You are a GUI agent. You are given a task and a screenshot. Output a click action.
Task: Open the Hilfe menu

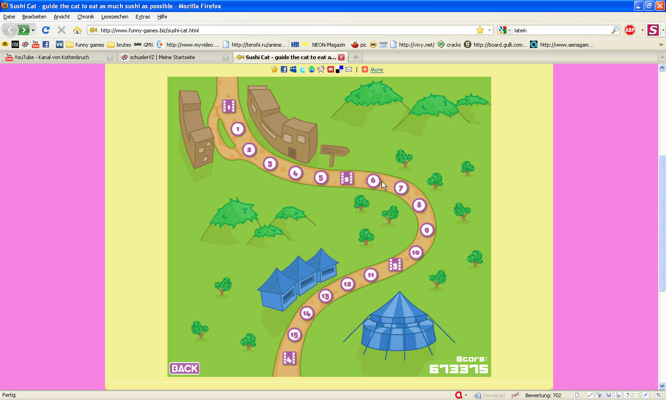click(x=162, y=17)
